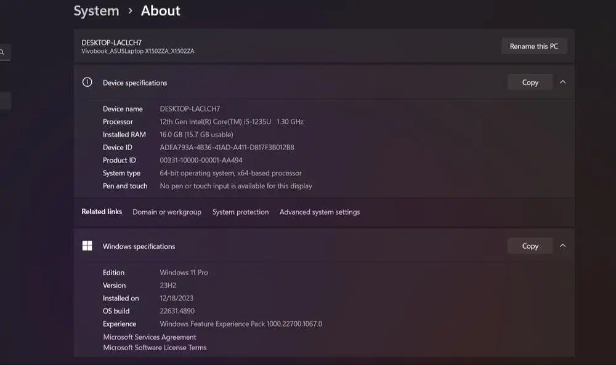The width and height of the screenshot is (616, 365).
Task: Copy the Device specifications details
Action: [x=530, y=82]
